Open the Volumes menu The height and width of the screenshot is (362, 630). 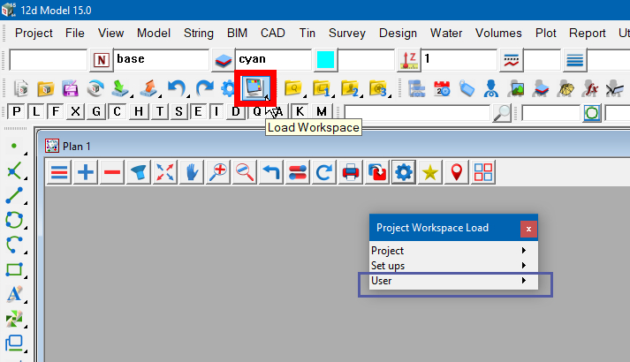tap(498, 33)
